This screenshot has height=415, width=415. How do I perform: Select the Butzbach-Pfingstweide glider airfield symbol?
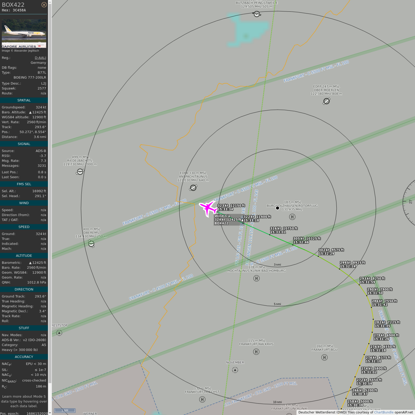[256, 14]
